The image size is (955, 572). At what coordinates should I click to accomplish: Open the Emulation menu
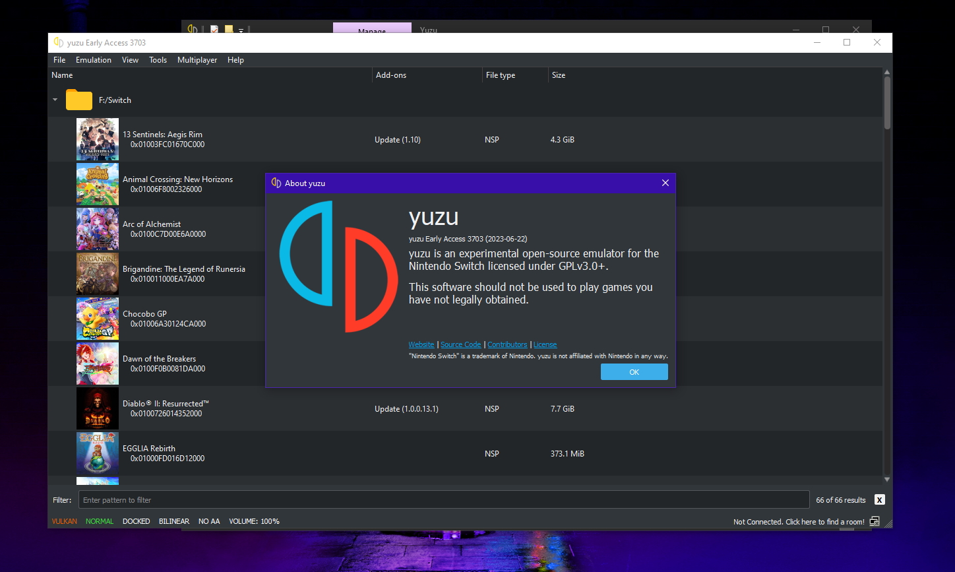pyautogui.click(x=94, y=60)
